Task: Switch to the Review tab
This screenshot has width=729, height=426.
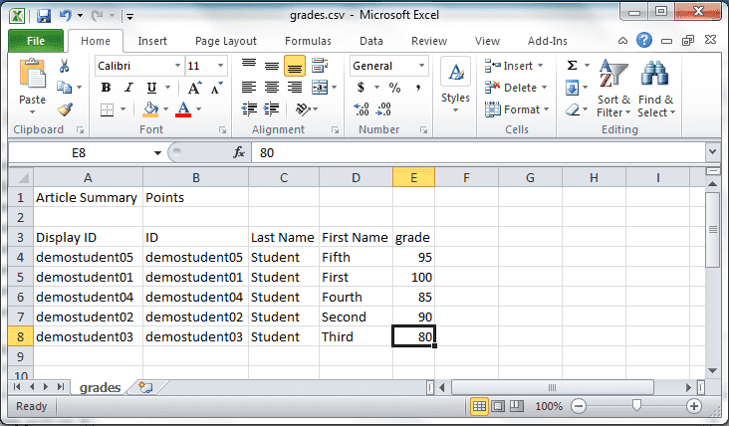Action: 428,41
